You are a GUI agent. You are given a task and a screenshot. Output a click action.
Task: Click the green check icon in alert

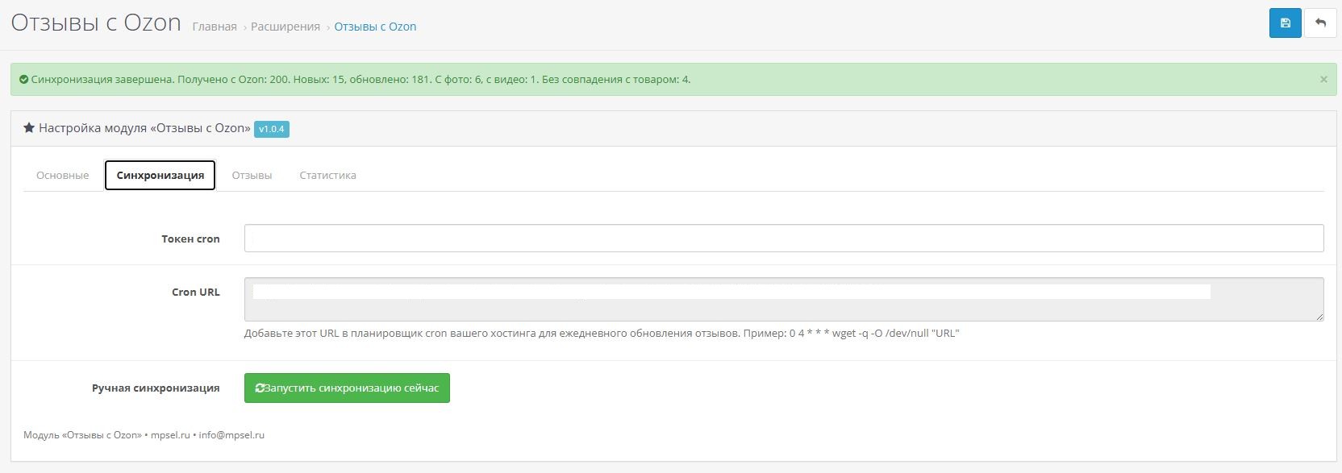click(x=24, y=80)
